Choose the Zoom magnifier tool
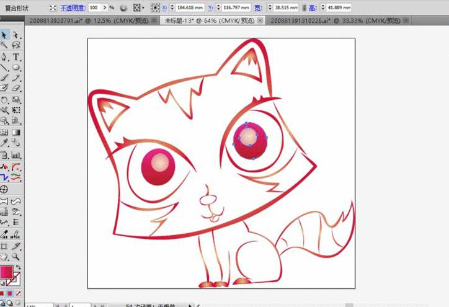 16,256
